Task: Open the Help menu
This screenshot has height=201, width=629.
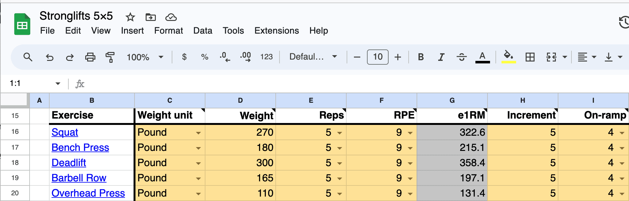Action: point(319,31)
